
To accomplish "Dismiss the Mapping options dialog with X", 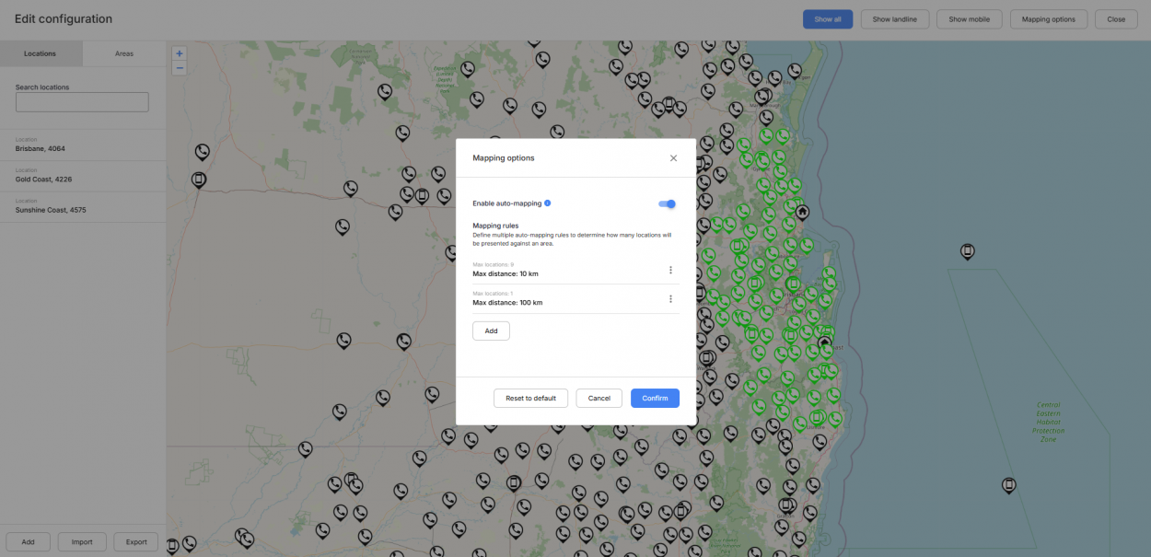I will 673,157.
